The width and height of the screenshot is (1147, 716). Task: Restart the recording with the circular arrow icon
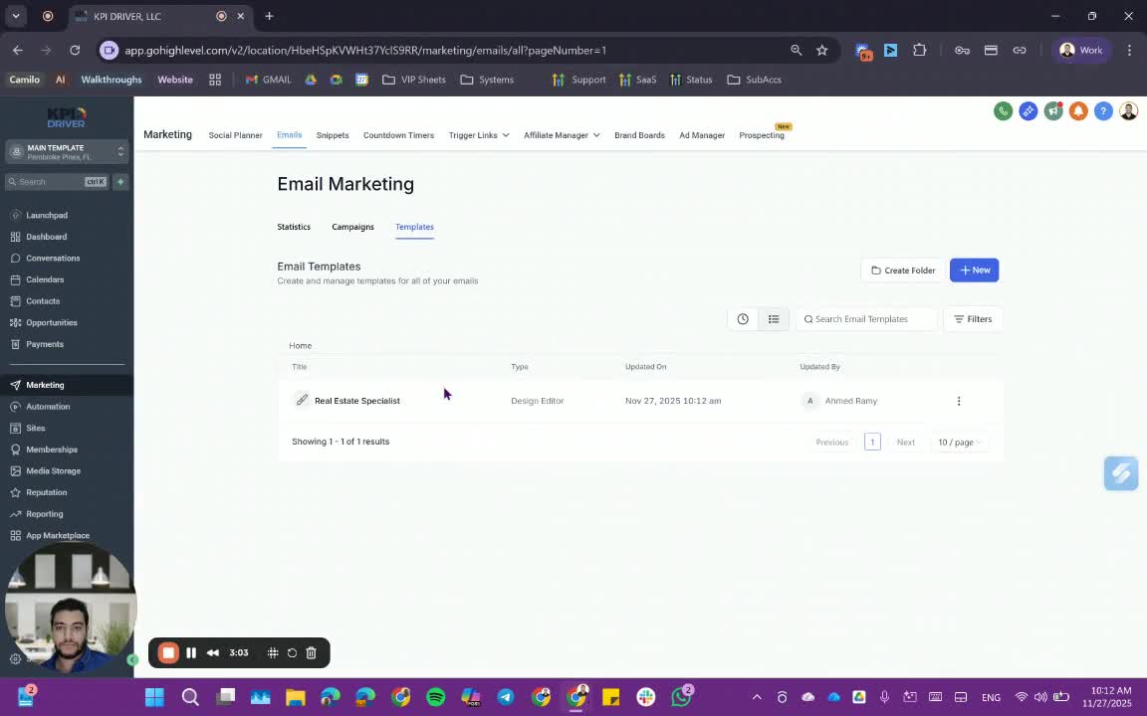pos(292,652)
